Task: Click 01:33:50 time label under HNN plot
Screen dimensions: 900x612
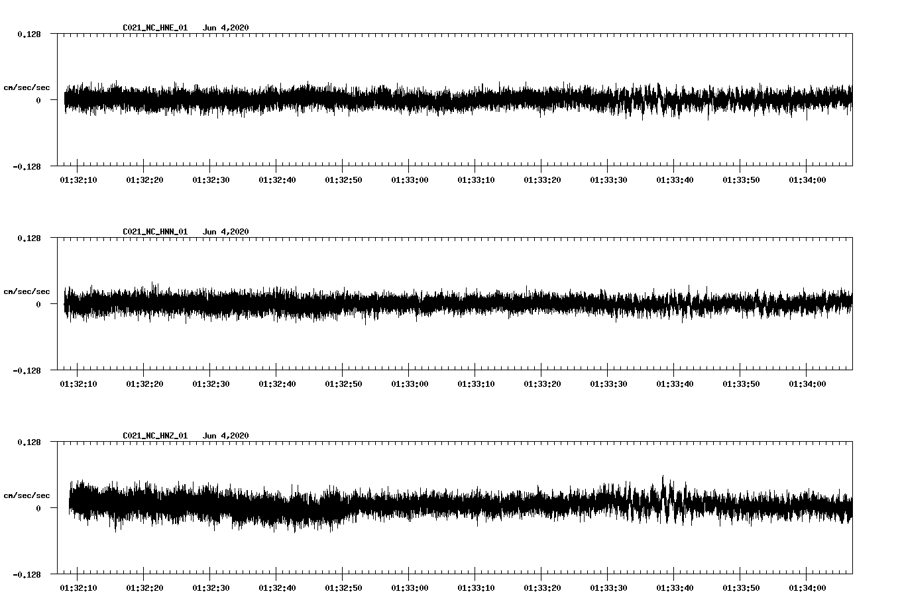Action: tap(741, 384)
